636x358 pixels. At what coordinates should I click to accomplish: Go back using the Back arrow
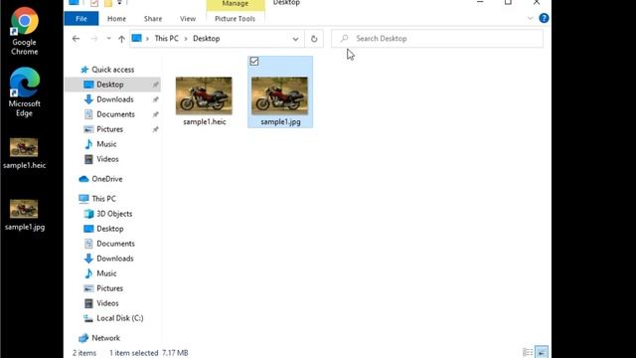pos(76,39)
